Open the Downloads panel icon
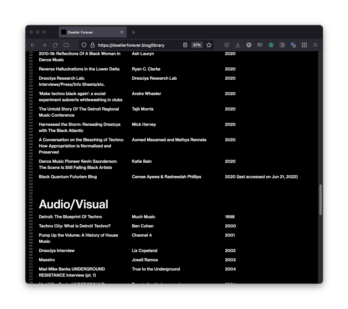Viewport: 348px width, 309px height. pyautogui.click(x=238, y=45)
